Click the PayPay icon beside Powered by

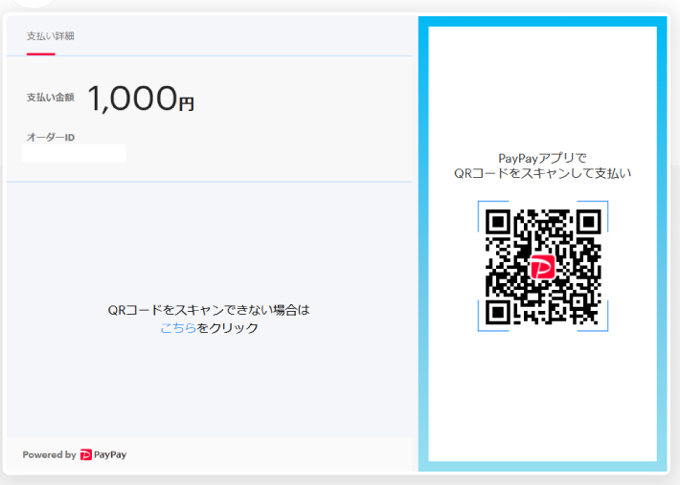tap(86, 454)
